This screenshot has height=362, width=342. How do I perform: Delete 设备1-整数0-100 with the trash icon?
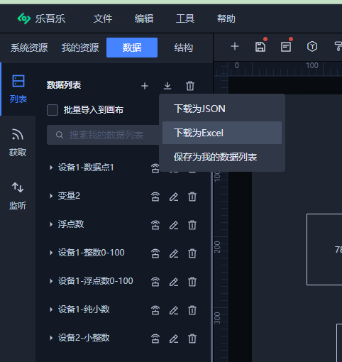192,253
